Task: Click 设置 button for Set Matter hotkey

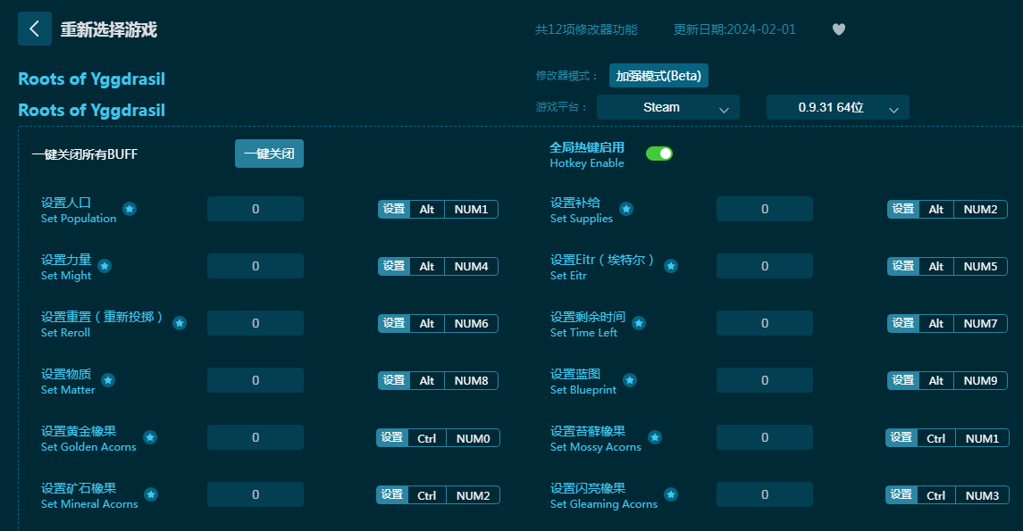Action: (394, 380)
